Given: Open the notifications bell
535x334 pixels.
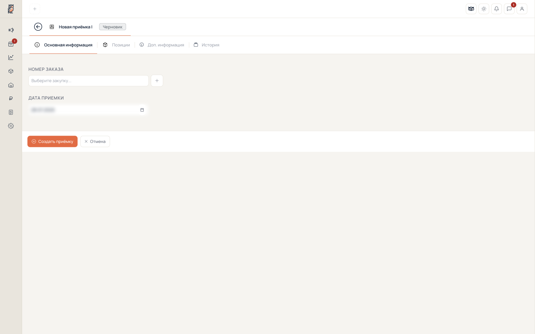Looking at the screenshot, I should coord(497,9).
